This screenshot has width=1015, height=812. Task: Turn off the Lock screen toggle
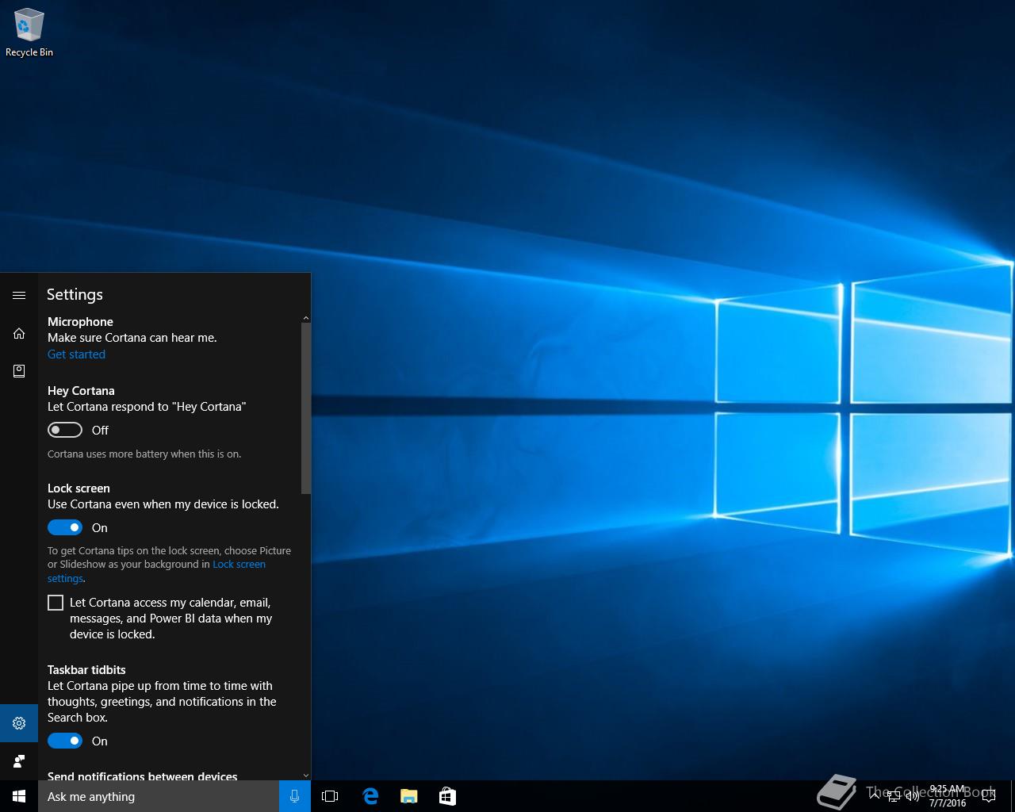point(65,527)
